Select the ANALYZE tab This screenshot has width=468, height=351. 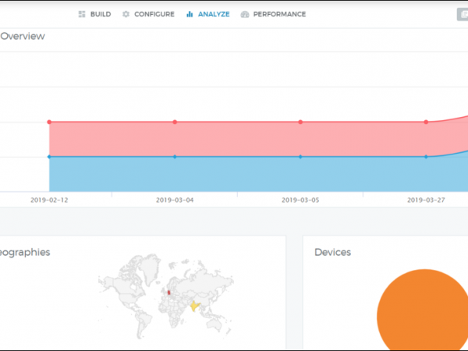click(213, 14)
